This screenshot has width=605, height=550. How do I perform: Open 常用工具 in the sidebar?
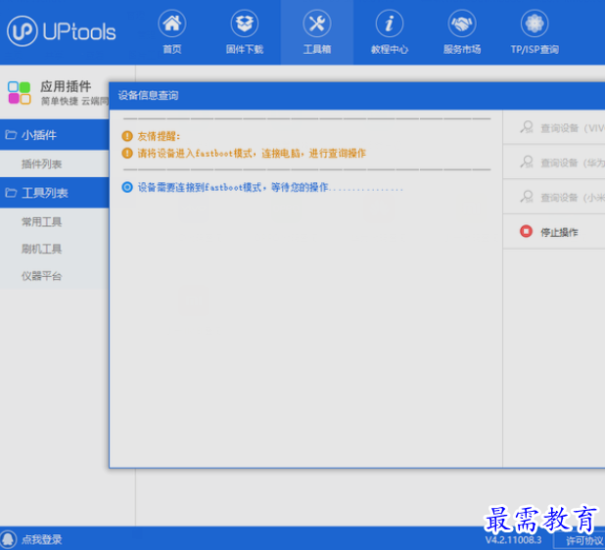pos(42,222)
